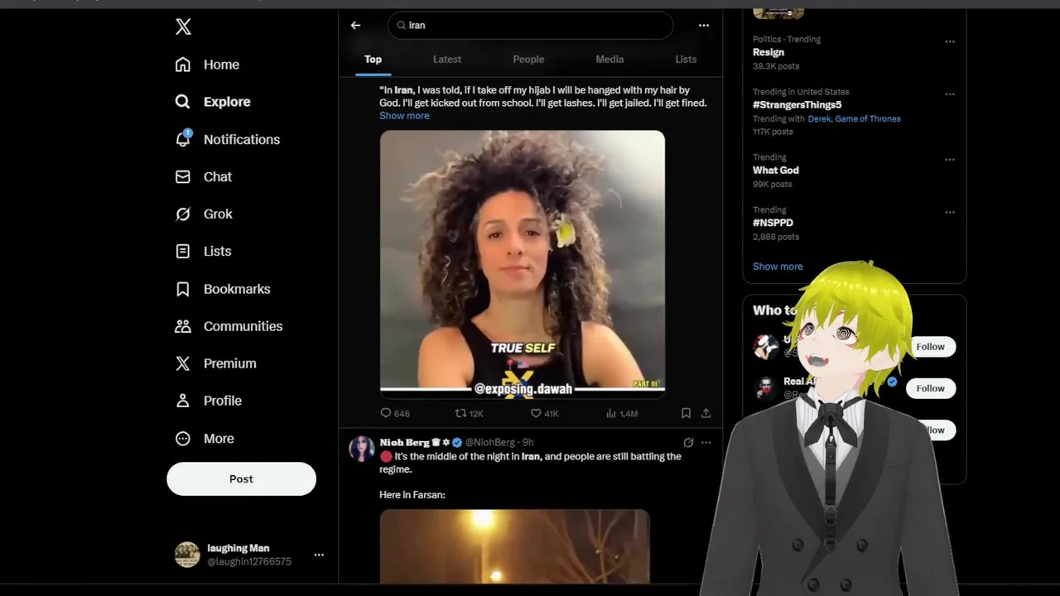1060x596 pixels.
Task: Reply to hijab video post
Action: tap(395, 413)
